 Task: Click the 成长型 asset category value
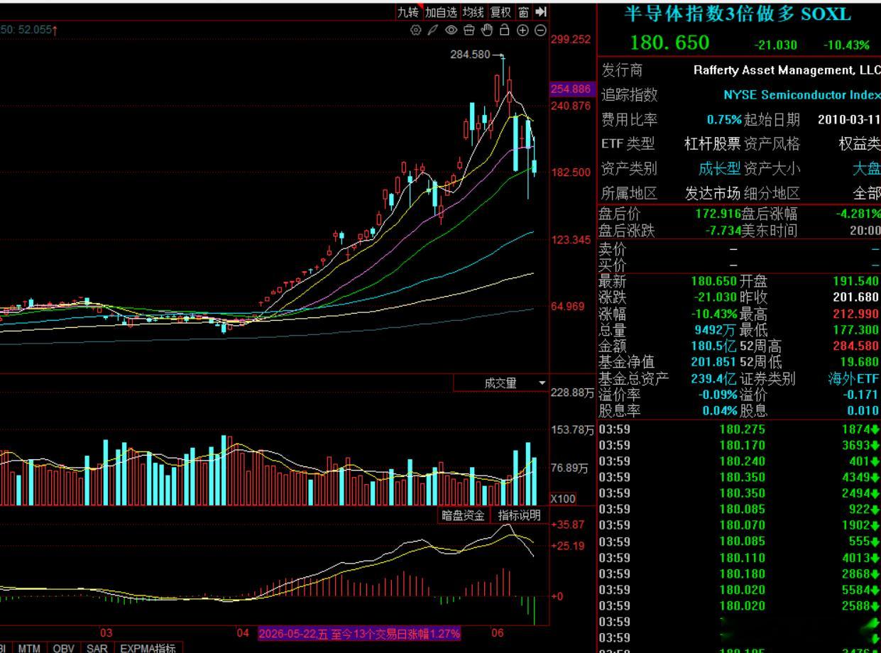(x=719, y=168)
